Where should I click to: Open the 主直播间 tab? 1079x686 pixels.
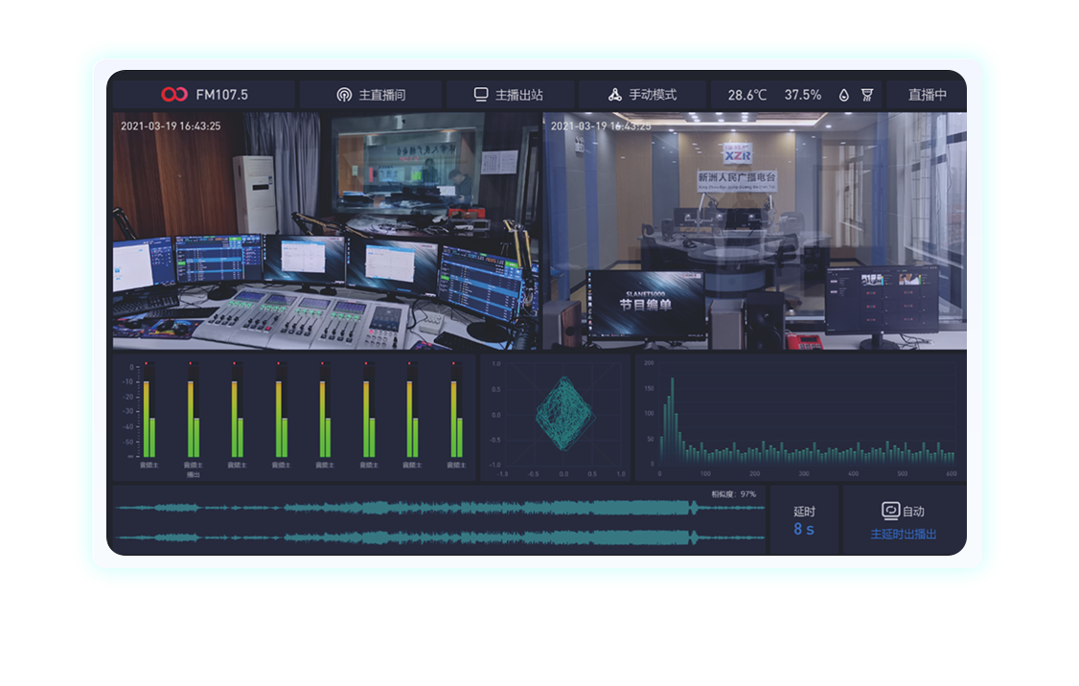coord(382,95)
